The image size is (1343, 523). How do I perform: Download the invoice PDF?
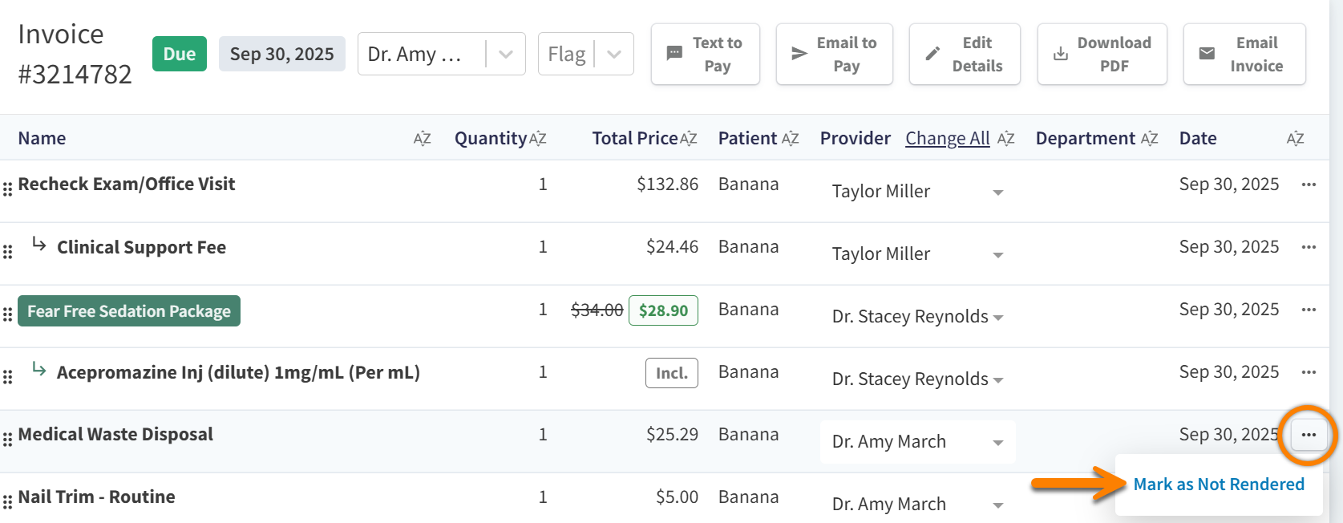point(1102,55)
